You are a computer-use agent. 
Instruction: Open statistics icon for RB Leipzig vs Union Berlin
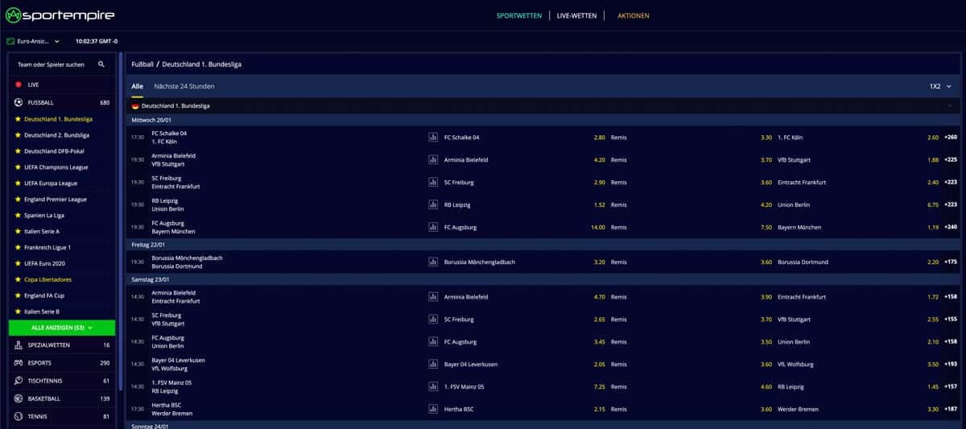coord(433,204)
